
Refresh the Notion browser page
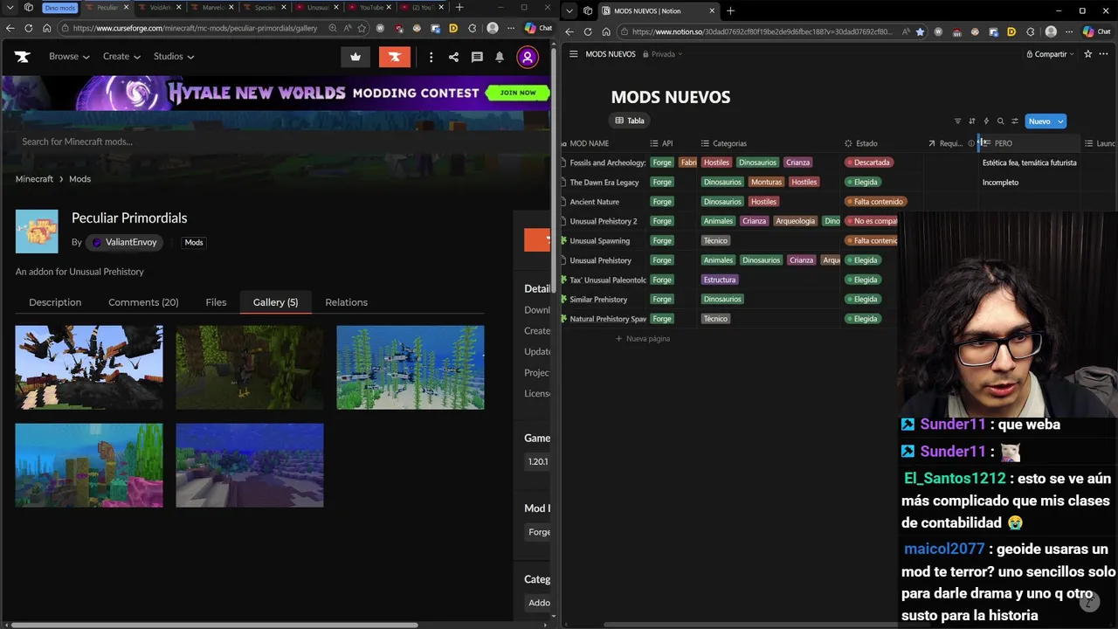[x=588, y=31]
